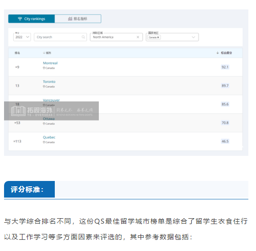256x251 pixels.
Task: Open the Vancouver city link
Action: click(51, 100)
